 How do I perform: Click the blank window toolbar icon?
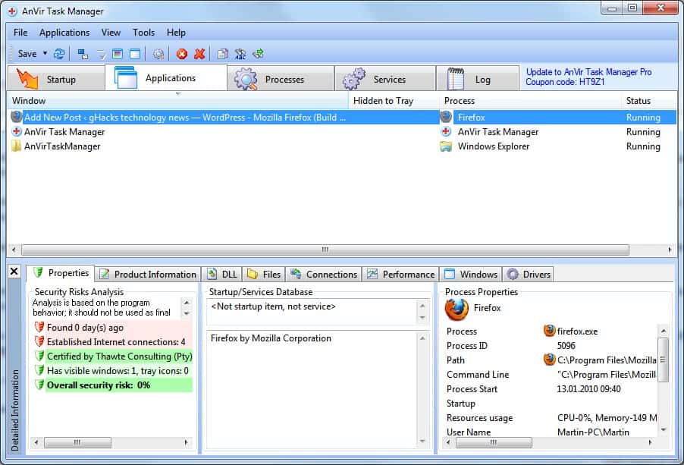[135, 54]
